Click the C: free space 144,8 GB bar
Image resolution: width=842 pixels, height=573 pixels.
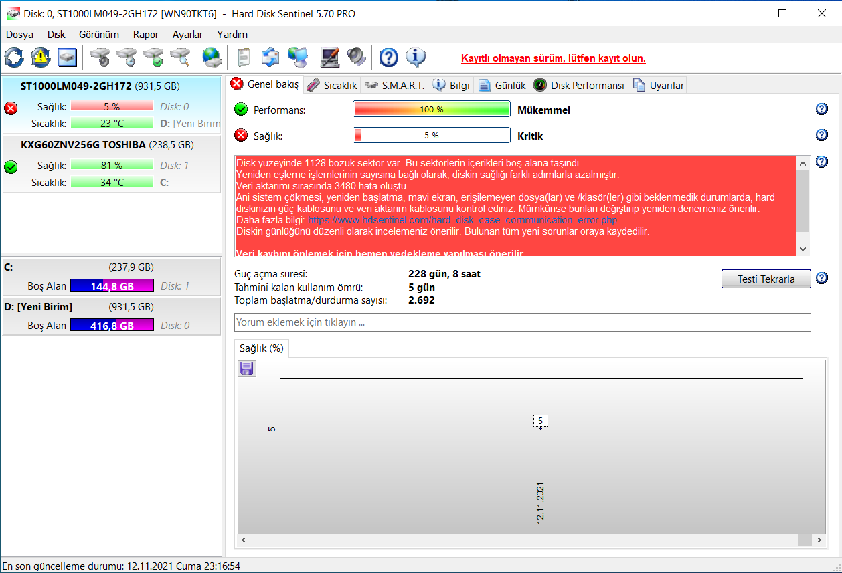click(x=112, y=286)
